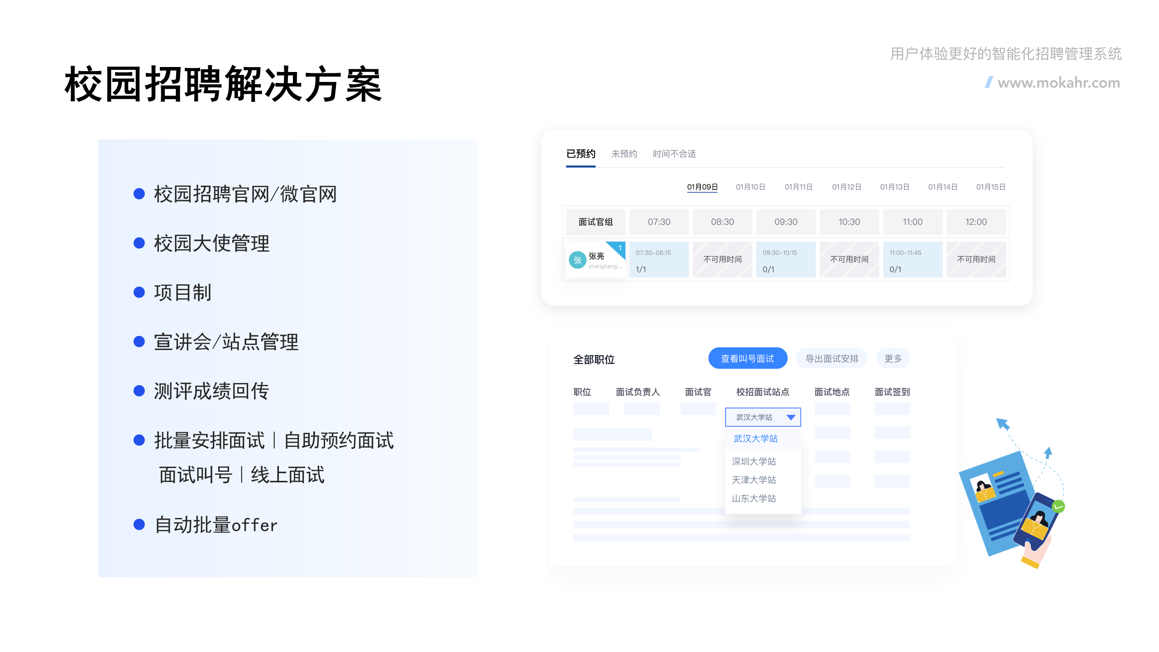The image size is (1159, 652).
Task: Click the 导出面试安排 button
Action: click(x=832, y=358)
